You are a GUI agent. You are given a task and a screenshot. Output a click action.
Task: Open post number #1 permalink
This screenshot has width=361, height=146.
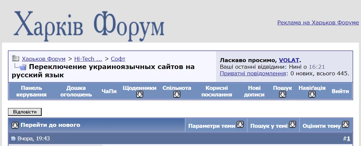click(348, 139)
